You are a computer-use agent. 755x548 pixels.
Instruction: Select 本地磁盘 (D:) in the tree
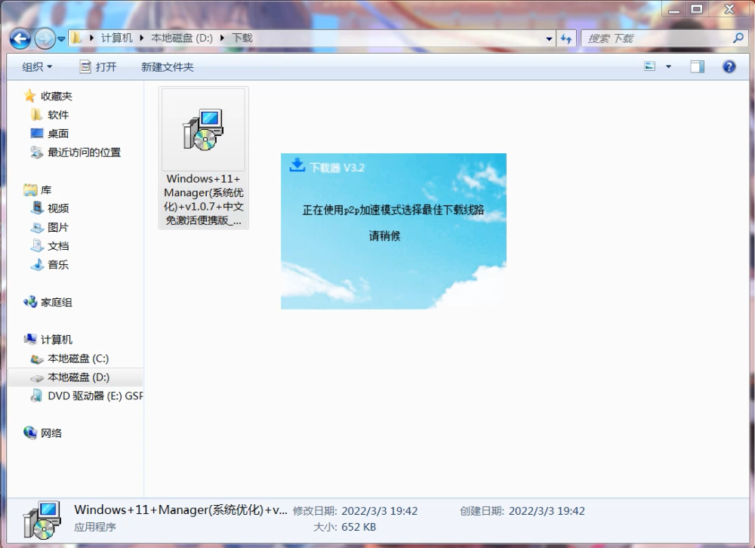pyautogui.click(x=79, y=377)
